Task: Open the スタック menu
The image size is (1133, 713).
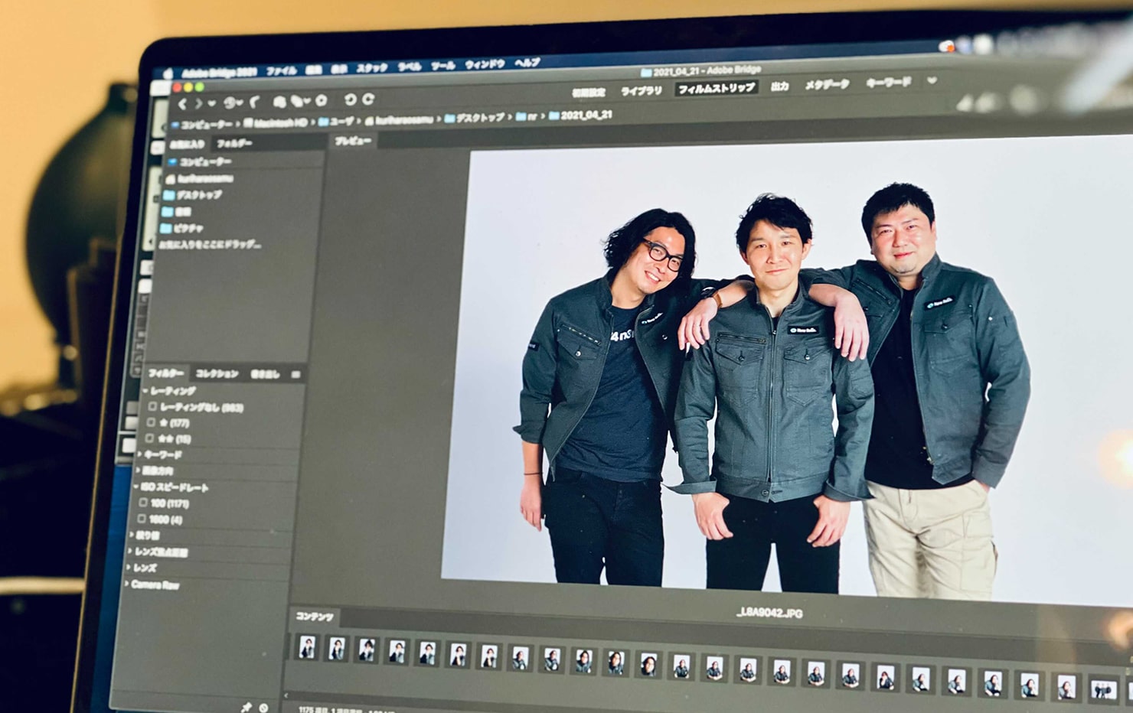Action: point(372,67)
